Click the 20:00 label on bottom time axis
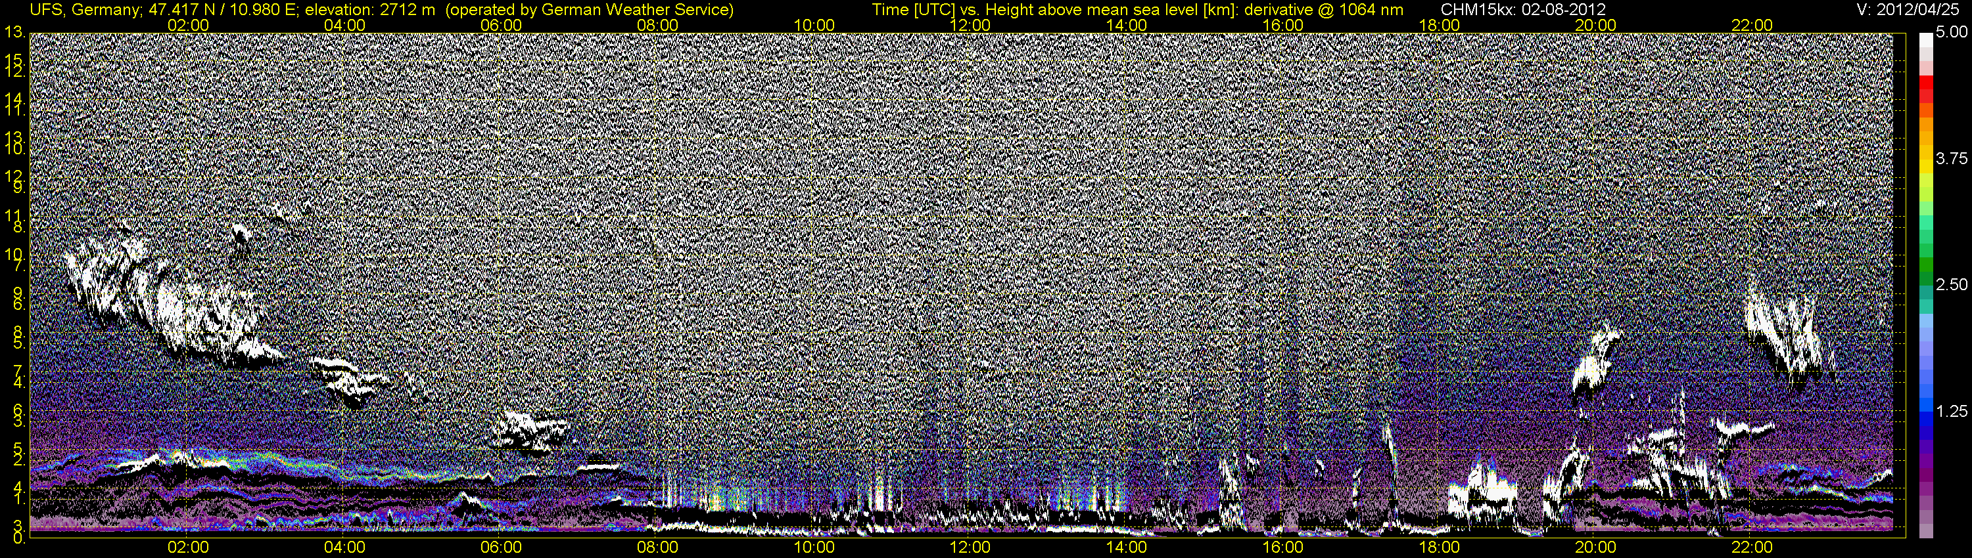Screen dimensions: 1972x558 tap(1595, 548)
